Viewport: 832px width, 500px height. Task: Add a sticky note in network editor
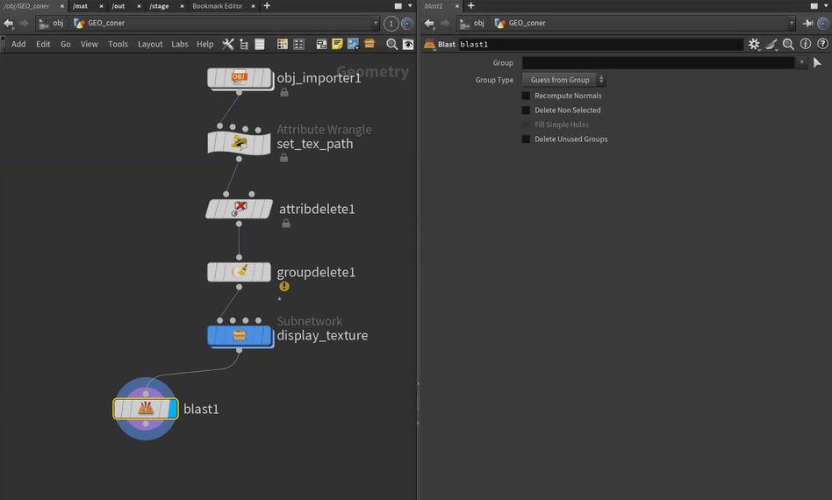click(x=337, y=44)
